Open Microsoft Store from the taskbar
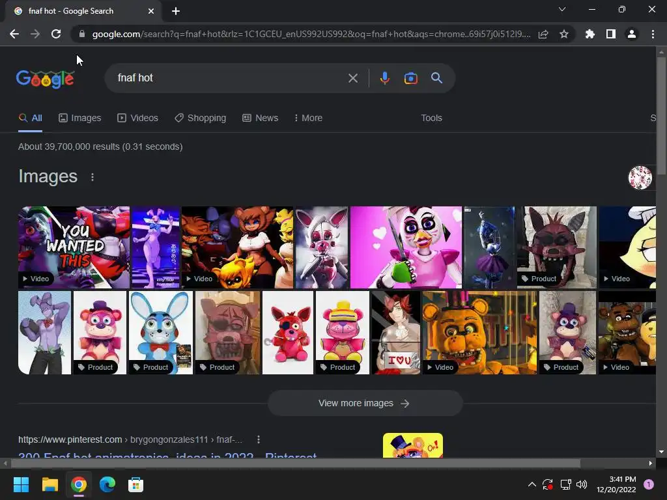Image resolution: width=667 pixels, height=500 pixels. 135,484
